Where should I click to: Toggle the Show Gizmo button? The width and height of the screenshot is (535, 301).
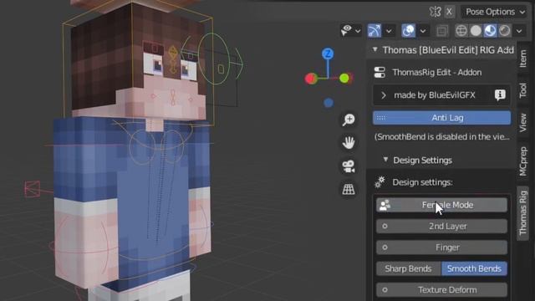pyautogui.click(x=374, y=31)
